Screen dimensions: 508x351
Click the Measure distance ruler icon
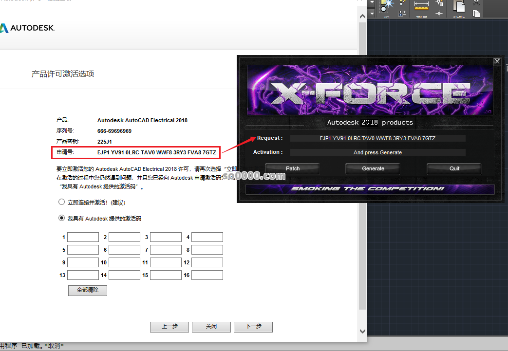point(421,4)
